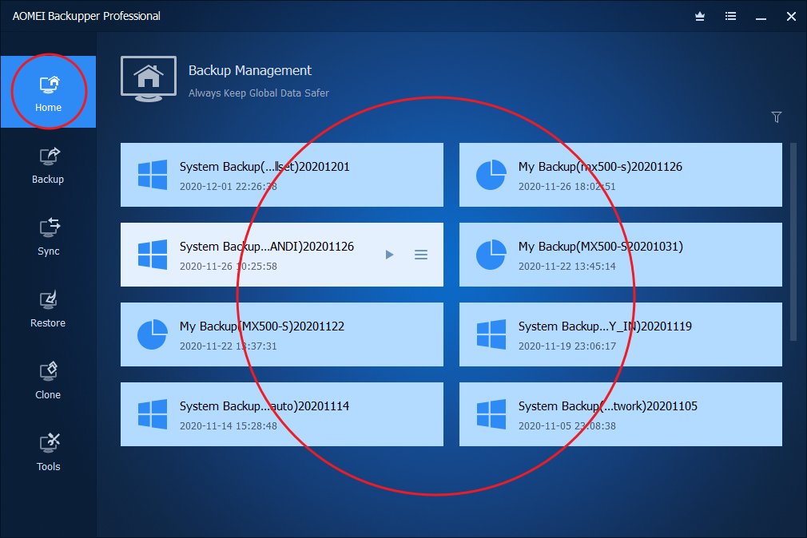This screenshot has width=807, height=538.
Task: Click the Backup Management heading
Action: 250,70
